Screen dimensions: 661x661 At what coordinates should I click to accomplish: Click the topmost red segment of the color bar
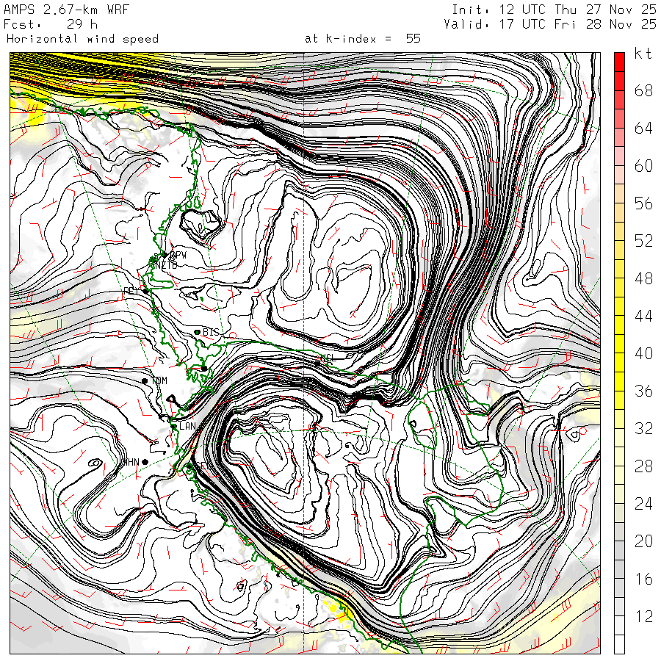coord(619,62)
